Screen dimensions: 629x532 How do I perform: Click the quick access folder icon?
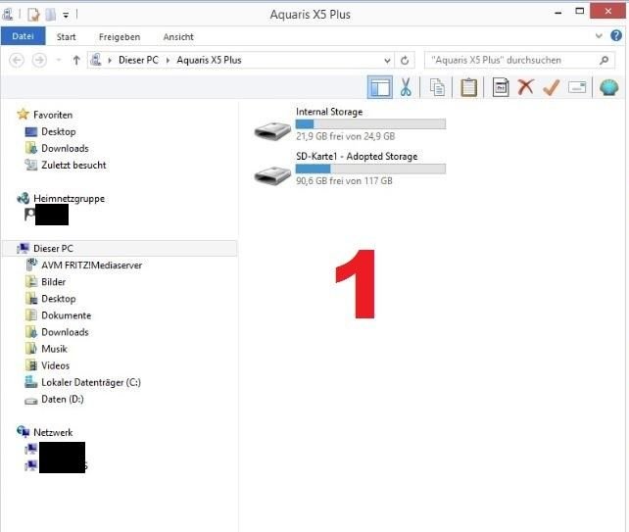pos(51,15)
